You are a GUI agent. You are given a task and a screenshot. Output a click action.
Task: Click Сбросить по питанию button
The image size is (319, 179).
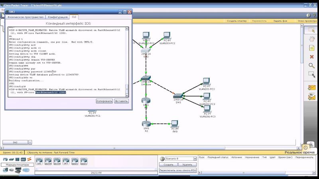(x=40, y=152)
